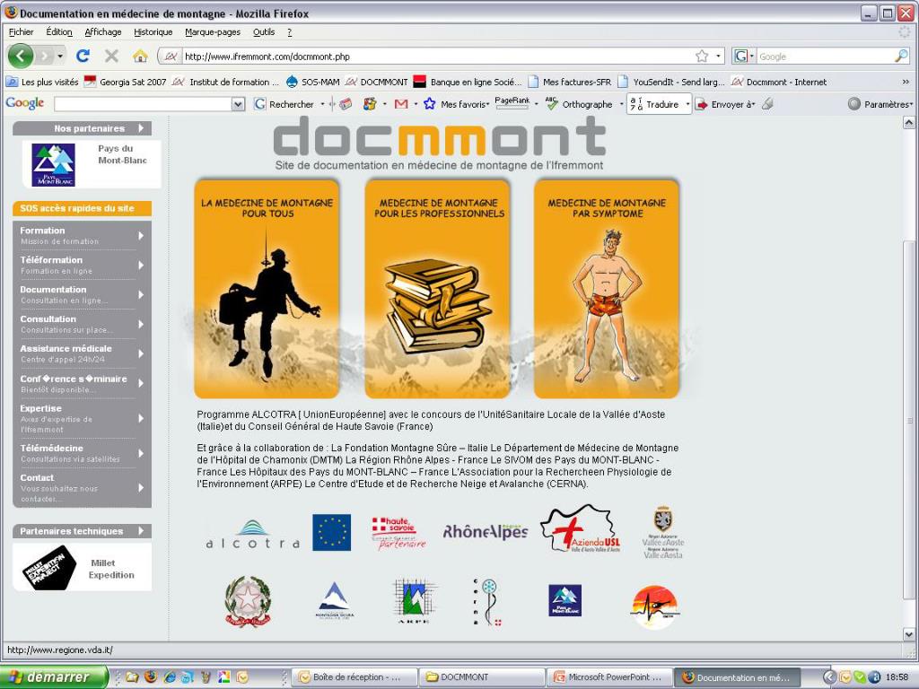The height and width of the screenshot is (689, 919).
Task: Open the Haute Savoie partenaire logo
Action: 398,533
